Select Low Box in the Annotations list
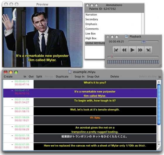The width and height of the screenshot is (164, 155). (90, 34)
